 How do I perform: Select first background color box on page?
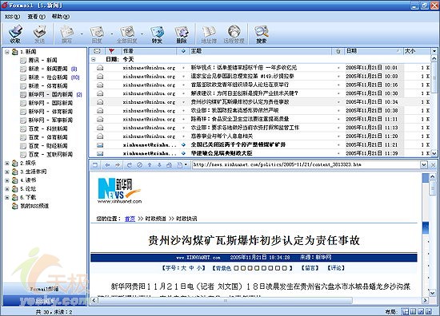click(236, 268)
